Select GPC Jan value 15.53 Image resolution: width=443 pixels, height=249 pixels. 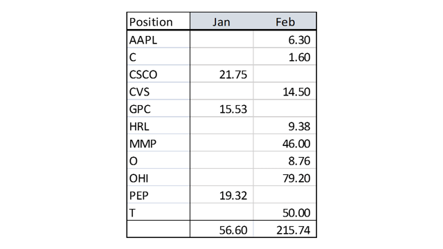point(221,109)
